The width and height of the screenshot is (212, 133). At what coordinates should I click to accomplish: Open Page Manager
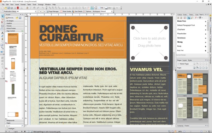pyautogui.click(x=53, y=11)
